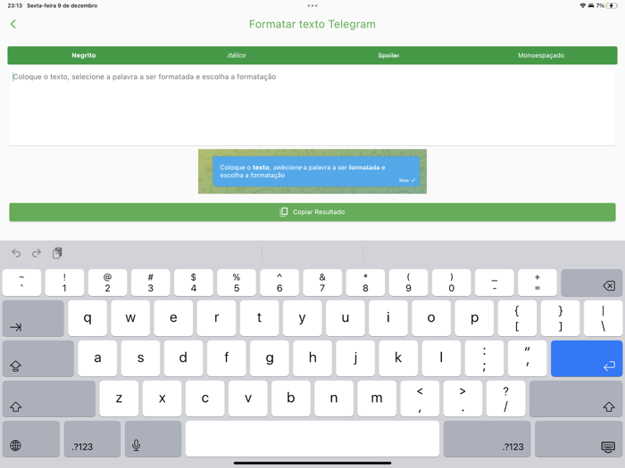Tap the 0 key
Screen dimensions: 625x468
(x=452, y=283)
